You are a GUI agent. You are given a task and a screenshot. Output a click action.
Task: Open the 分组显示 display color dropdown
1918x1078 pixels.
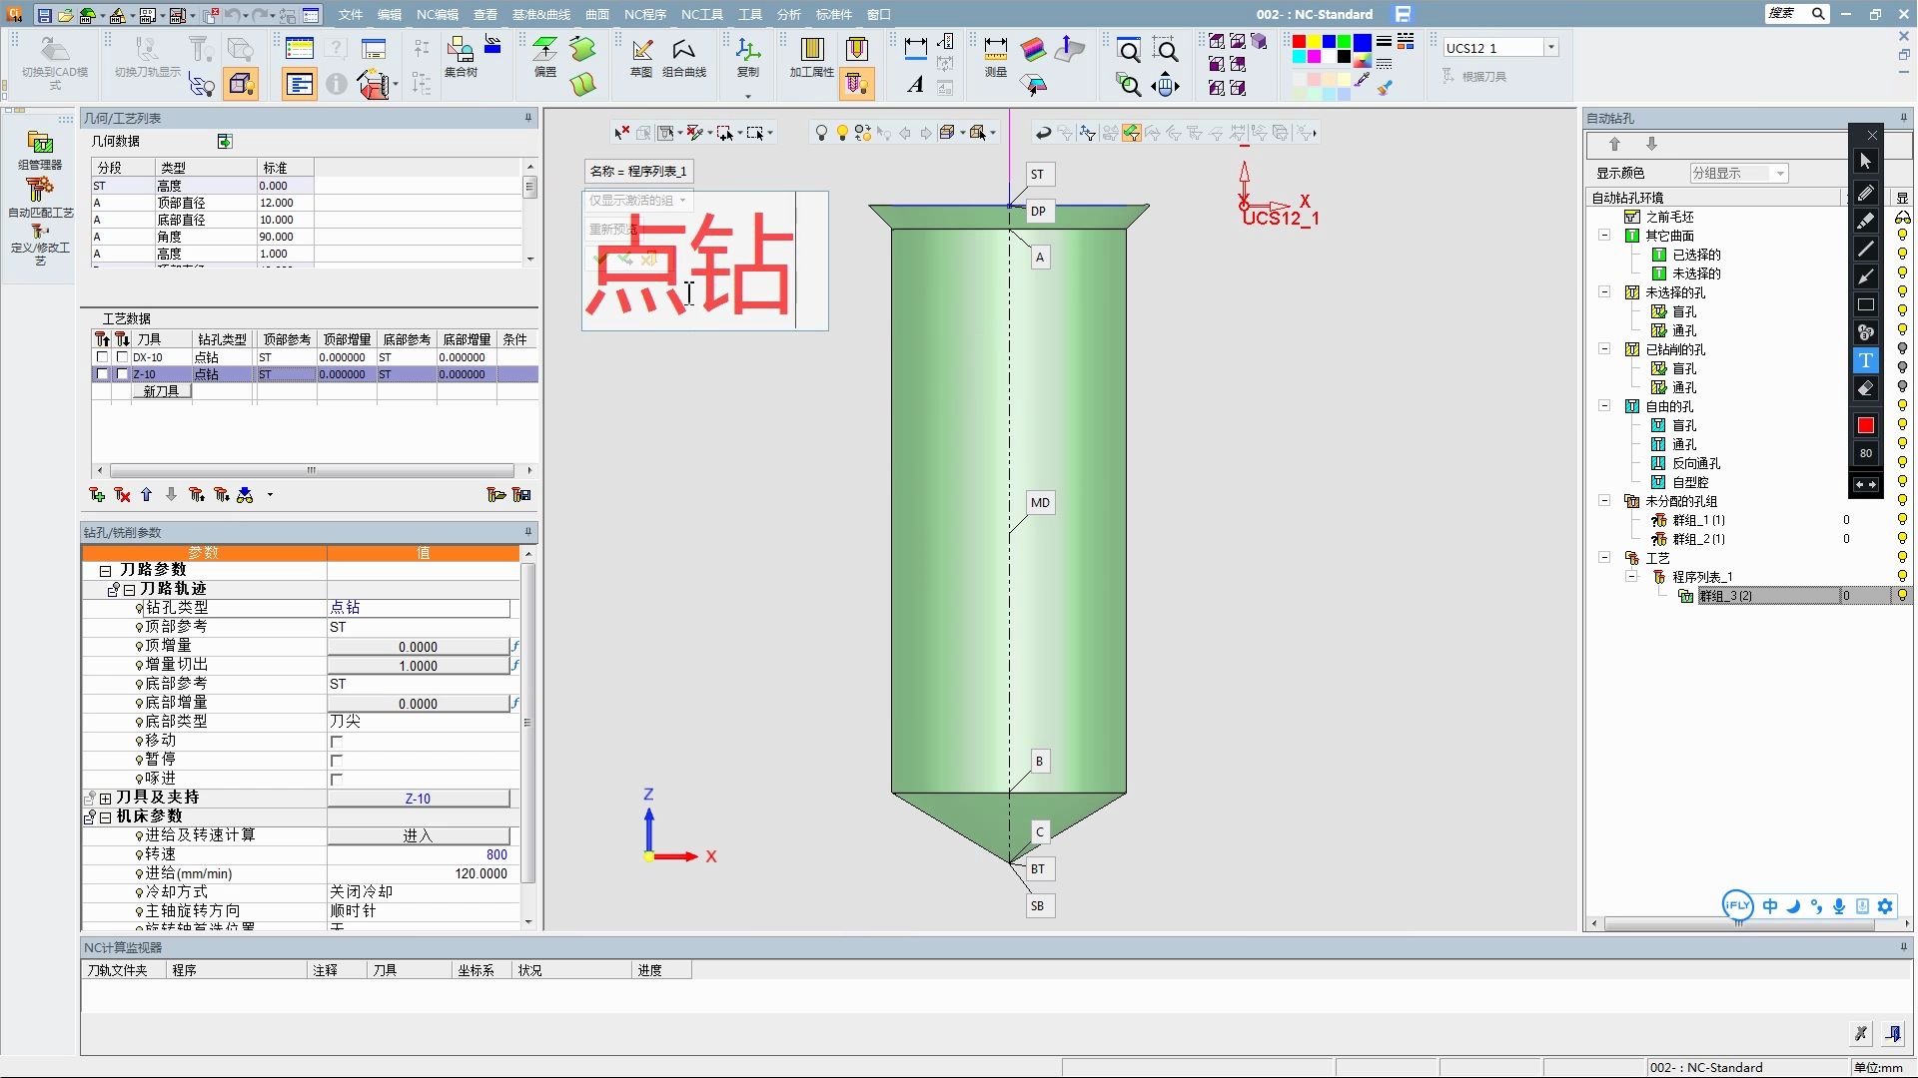[1779, 174]
